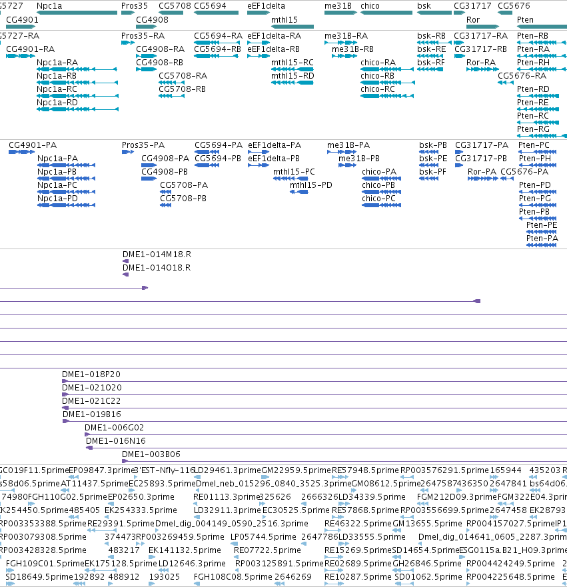Select the CG5694 gene bar
567x587 pixels.
216,13
